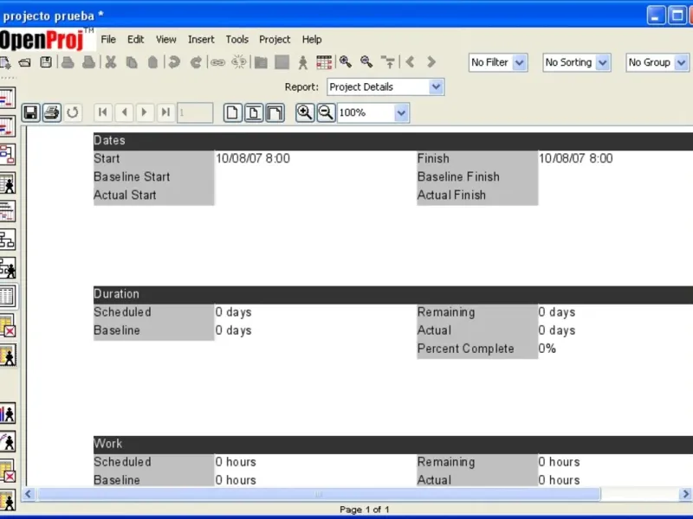This screenshot has height=519, width=693.
Task: Zoom out on the report preview
Action: pos(327,112)
